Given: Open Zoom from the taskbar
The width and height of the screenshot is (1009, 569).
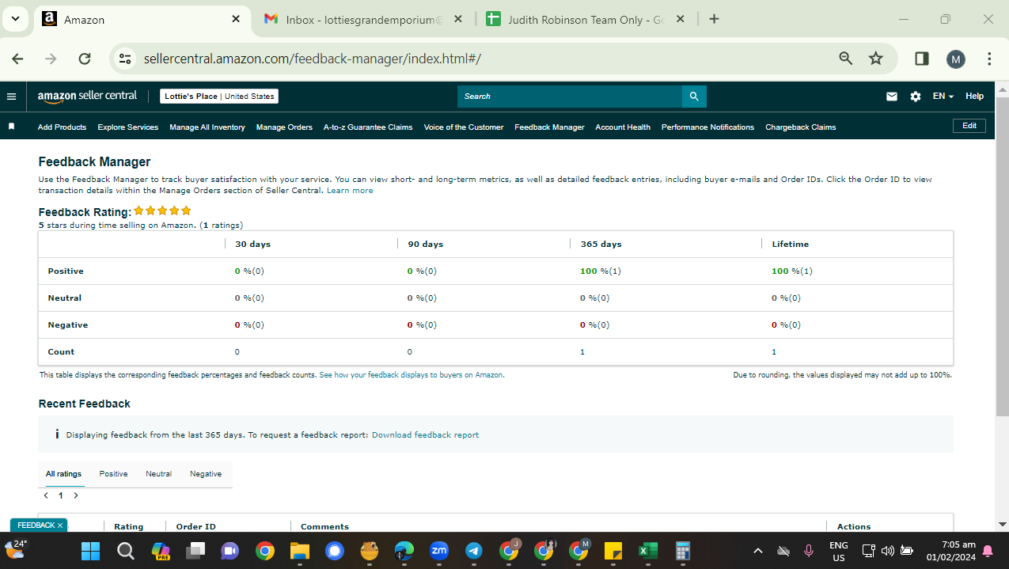Looking at the screenshot, I should point(439,551).
